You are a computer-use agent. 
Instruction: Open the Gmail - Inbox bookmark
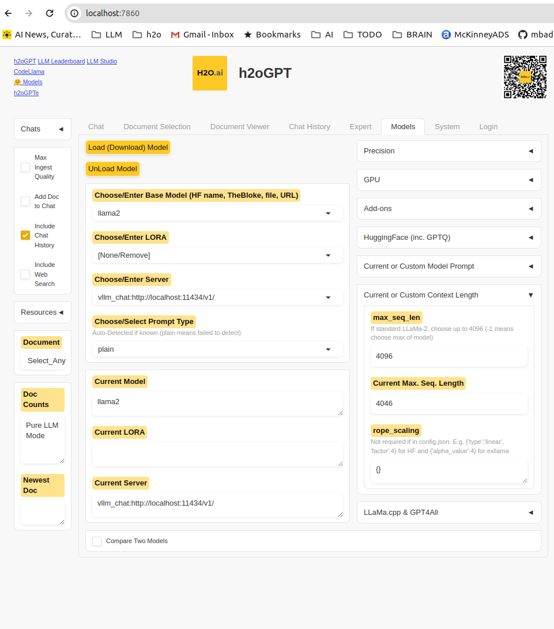tap(202, 35)
